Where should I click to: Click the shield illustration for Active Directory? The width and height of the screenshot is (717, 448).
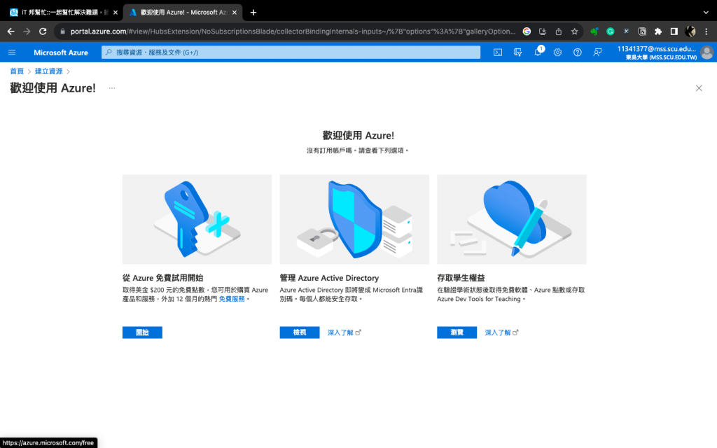click(354, 219)
